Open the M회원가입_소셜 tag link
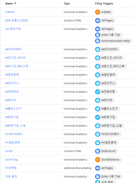This screenshot has width=135, height=183. point(15,126)
